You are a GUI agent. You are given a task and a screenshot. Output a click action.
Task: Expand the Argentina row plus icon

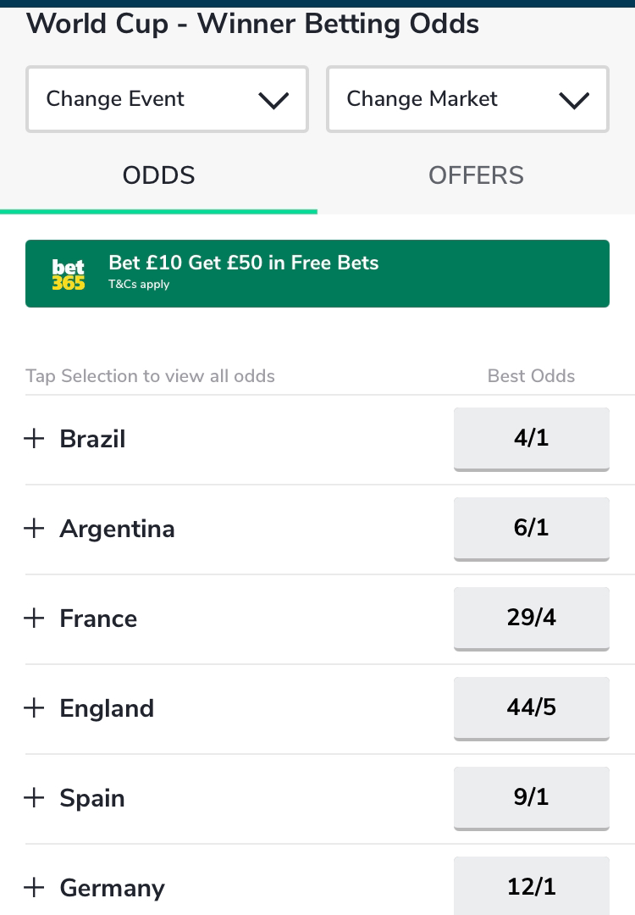(x=34, y=529)
